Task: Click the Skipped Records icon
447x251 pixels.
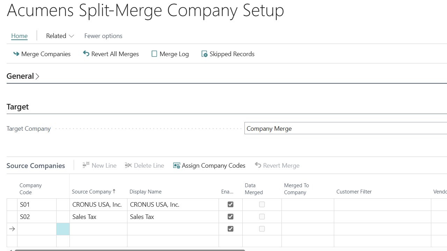Action: 204,54
